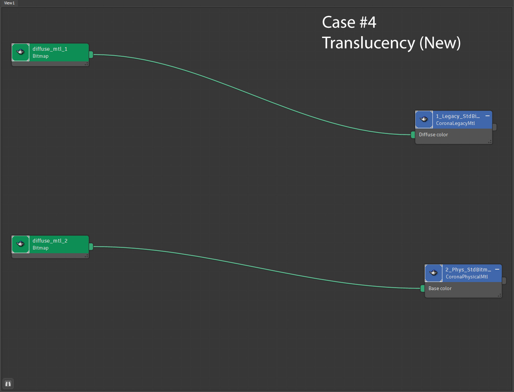Collapse the 1_Legacy_StdBi node with its minus button
This screenshot has width=514, height=392.
tap(487, 116)
